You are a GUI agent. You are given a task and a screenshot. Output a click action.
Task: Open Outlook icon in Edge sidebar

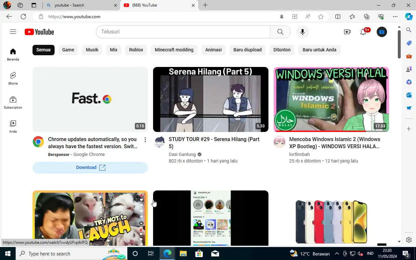click(409, 95)
